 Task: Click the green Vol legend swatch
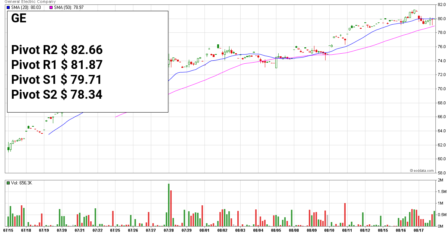click(8, 183)
